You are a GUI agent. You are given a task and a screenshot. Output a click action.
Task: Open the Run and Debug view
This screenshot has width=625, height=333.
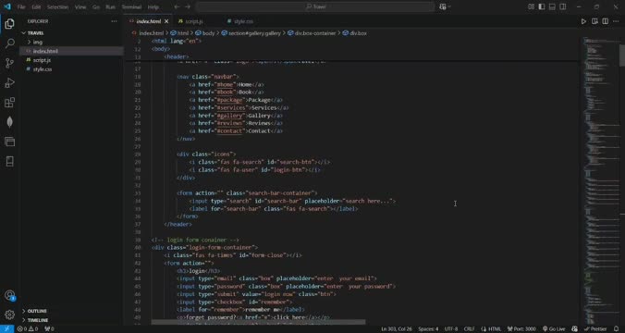click(9, 82)
